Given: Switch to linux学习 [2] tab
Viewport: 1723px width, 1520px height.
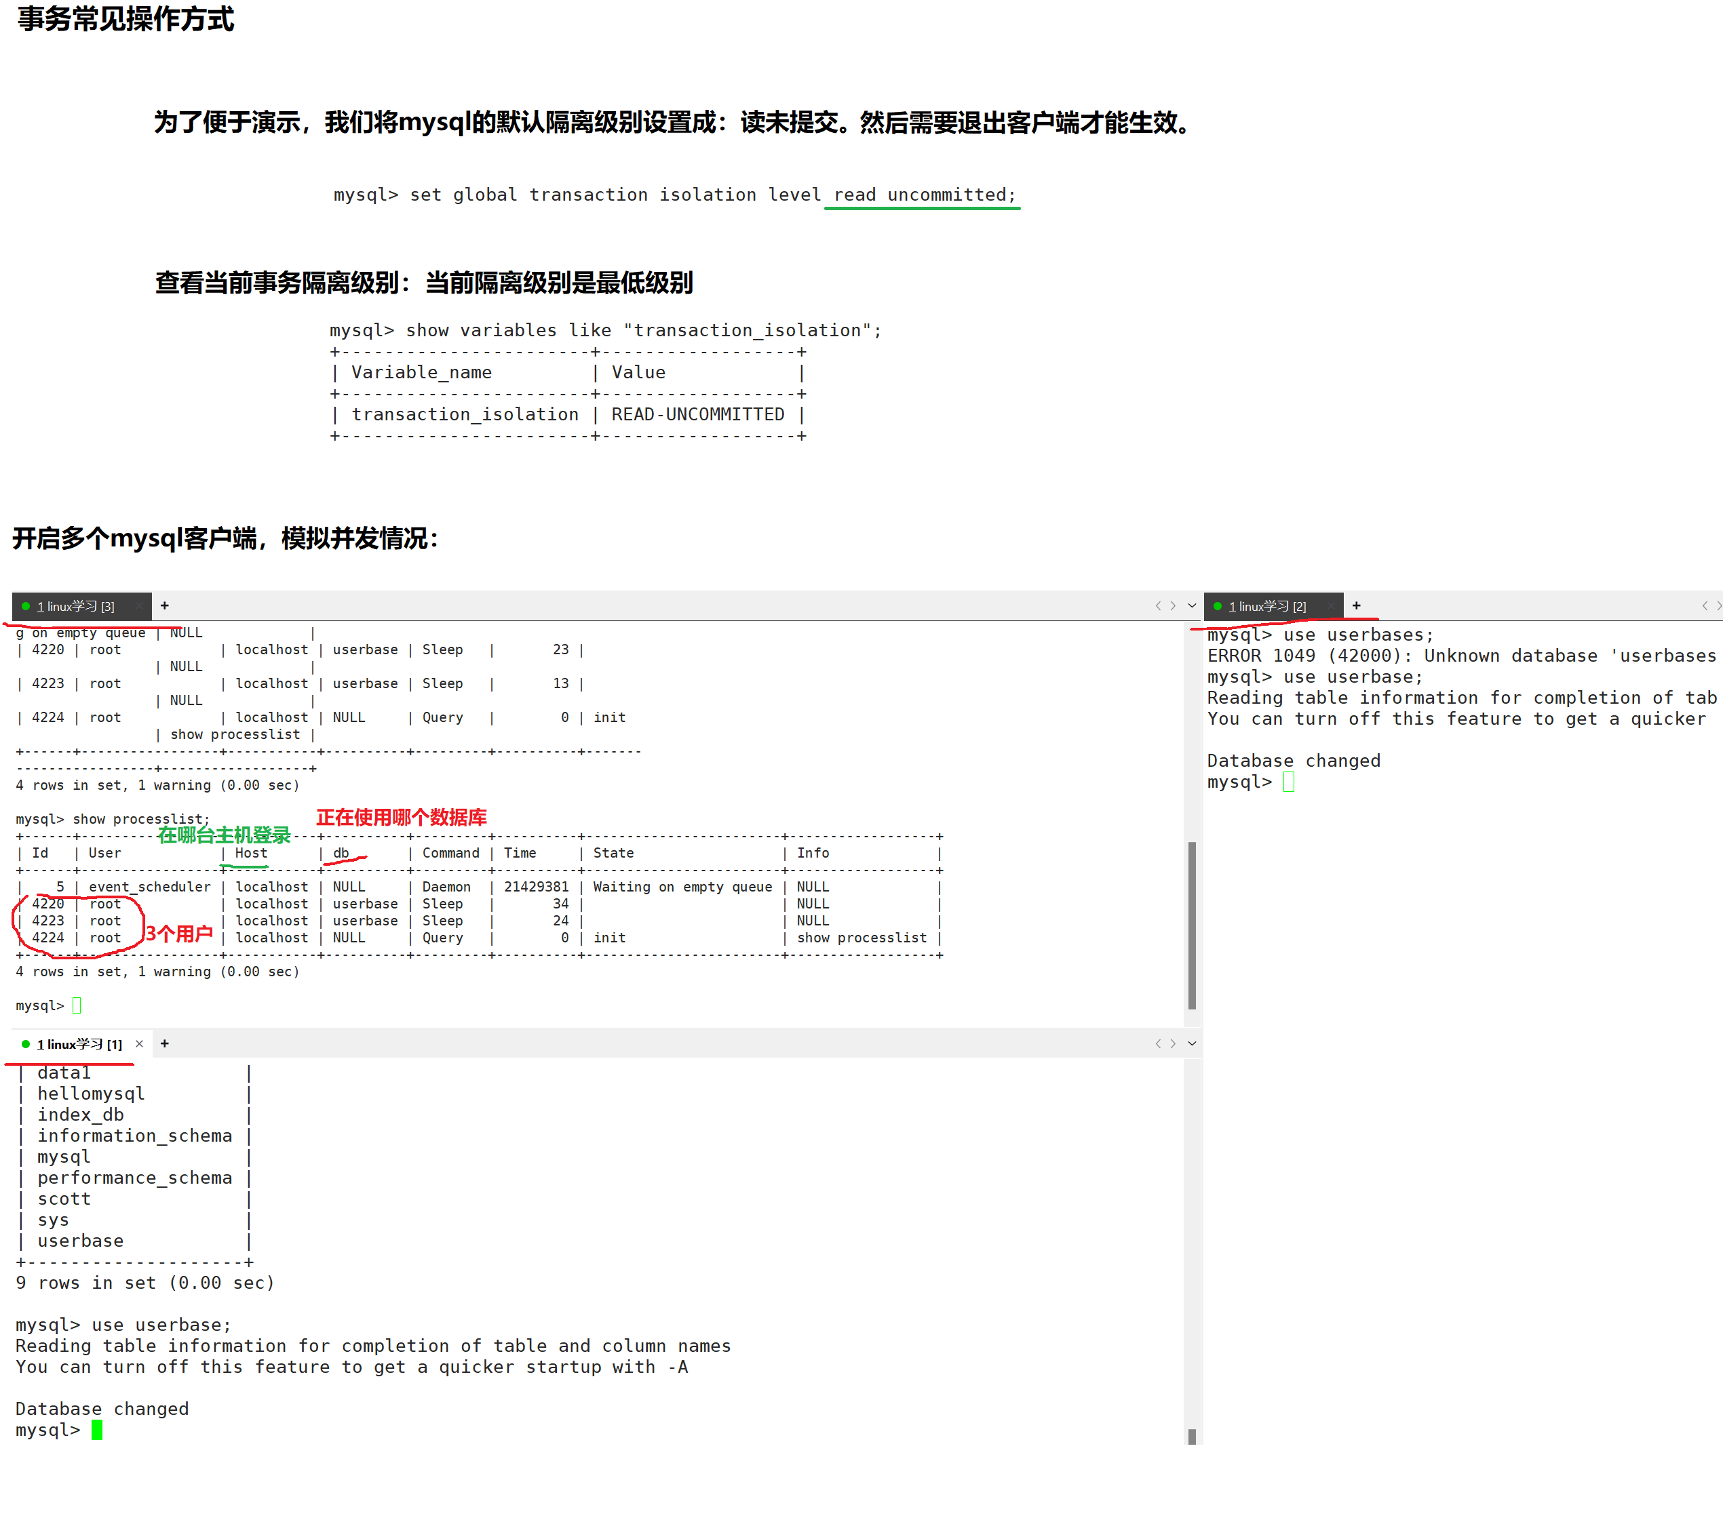Looking at the screenshot, I should point(1267,607).
